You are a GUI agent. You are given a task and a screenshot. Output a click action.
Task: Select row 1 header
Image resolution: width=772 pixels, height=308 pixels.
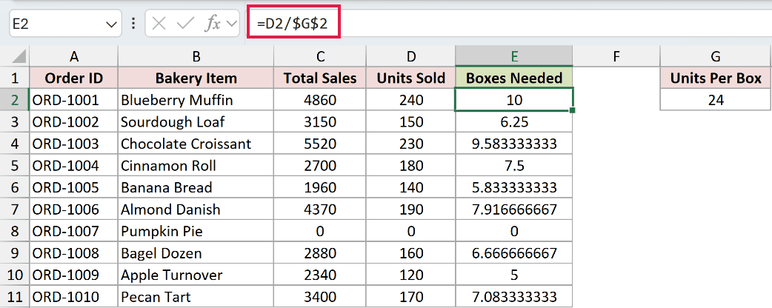tap(15, 78)
